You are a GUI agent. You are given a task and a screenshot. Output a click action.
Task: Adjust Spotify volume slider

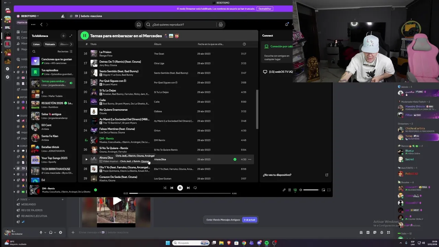[x=311, y=190]
